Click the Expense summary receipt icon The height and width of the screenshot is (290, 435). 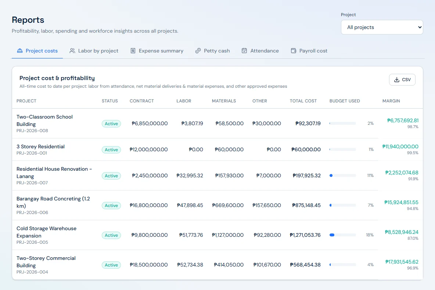tap(133, 51)
